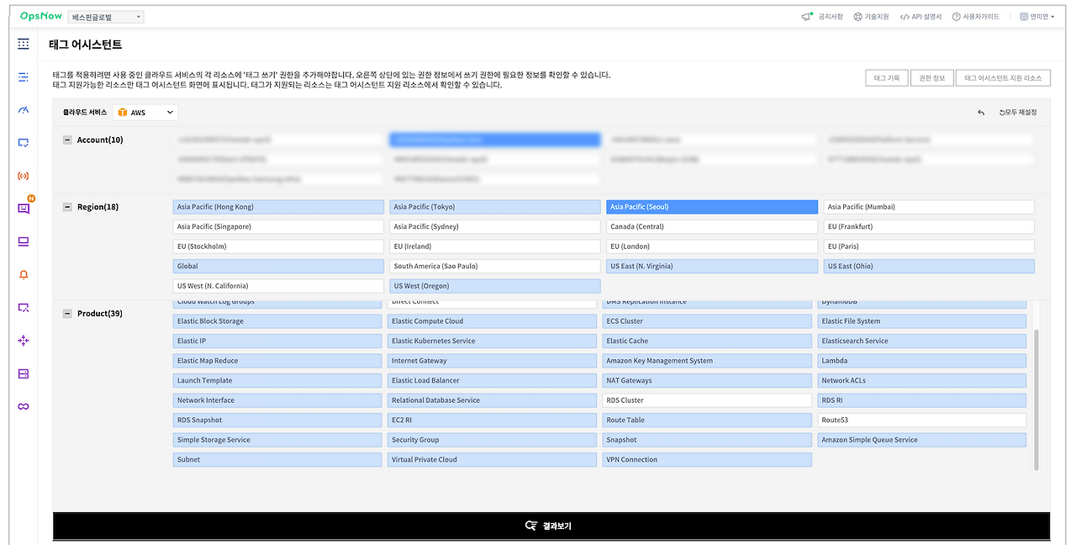1076x545 pixels.
Task: Open 기술지원 technical support
Action: point(877,17)
